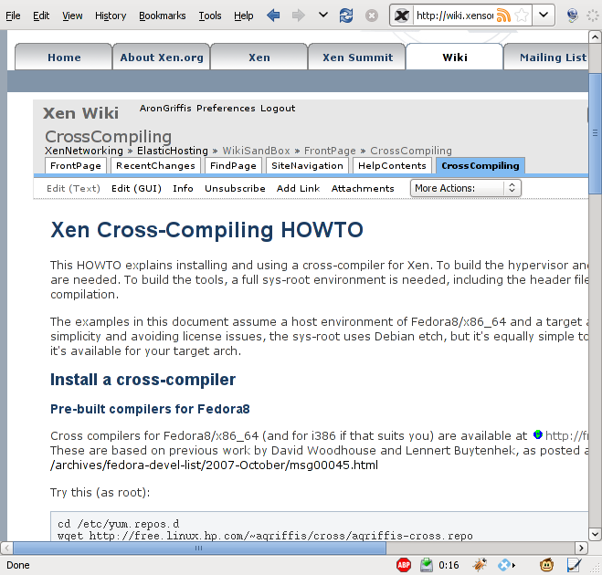Click the Xen site favicon in address bar
Image resolution: width=602 pixels, height=575 pixels.
pyautogui.click(x=402, y=16)
